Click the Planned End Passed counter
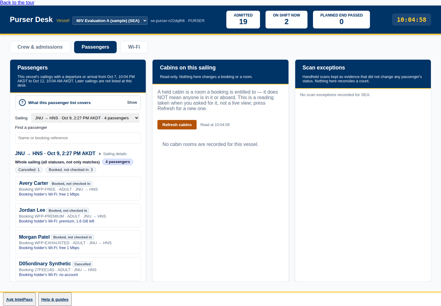 341,20
